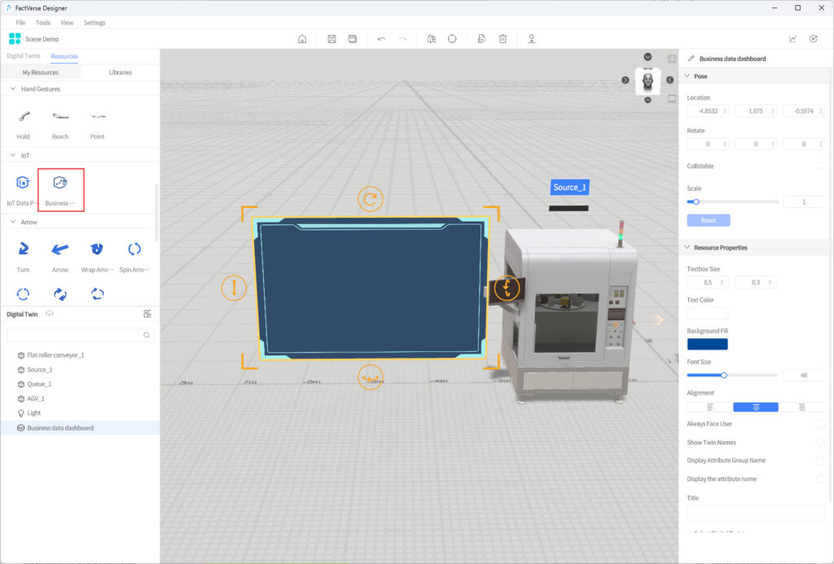Screen dimensions: 834x564
Task: Click the Title input field
Action: click(x=755, y=513)
